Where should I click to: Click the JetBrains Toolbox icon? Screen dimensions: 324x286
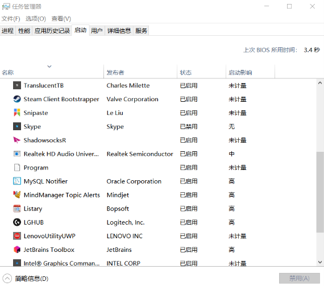point(17,250)
